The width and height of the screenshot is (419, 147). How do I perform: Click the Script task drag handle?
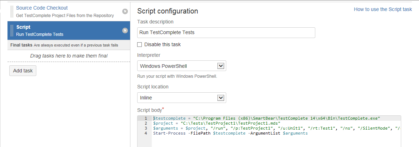tap(12, 31)
